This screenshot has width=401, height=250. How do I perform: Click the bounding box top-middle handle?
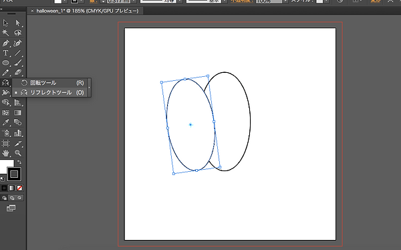point(185,79)
